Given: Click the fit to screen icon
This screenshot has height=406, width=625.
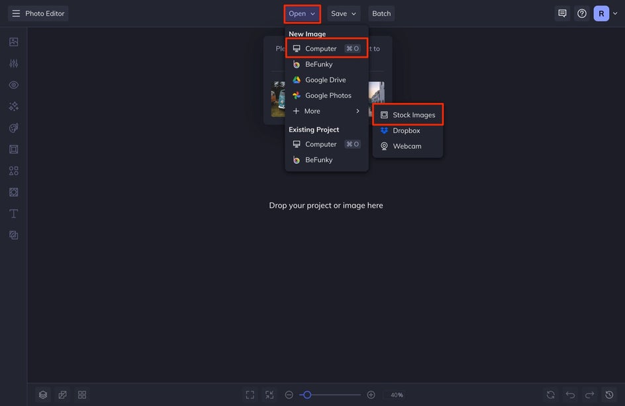Looking at the screenshot, I should coord(250,395).
